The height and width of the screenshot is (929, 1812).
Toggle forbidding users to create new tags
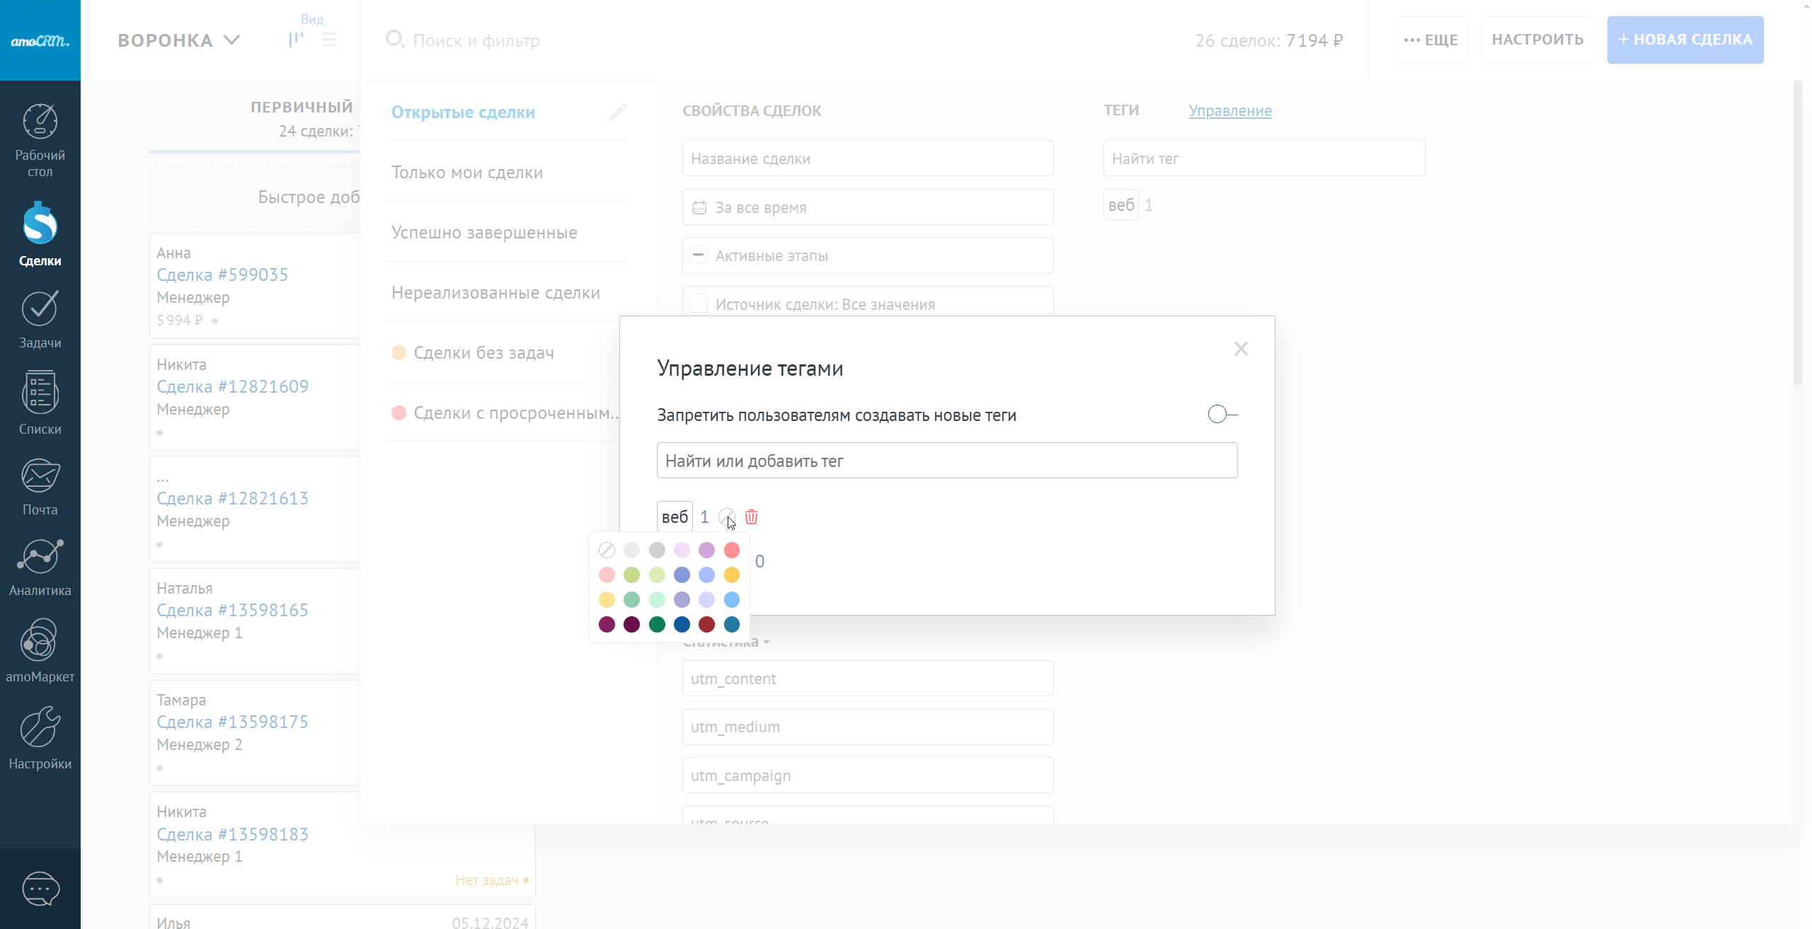tap(1222, 415)
